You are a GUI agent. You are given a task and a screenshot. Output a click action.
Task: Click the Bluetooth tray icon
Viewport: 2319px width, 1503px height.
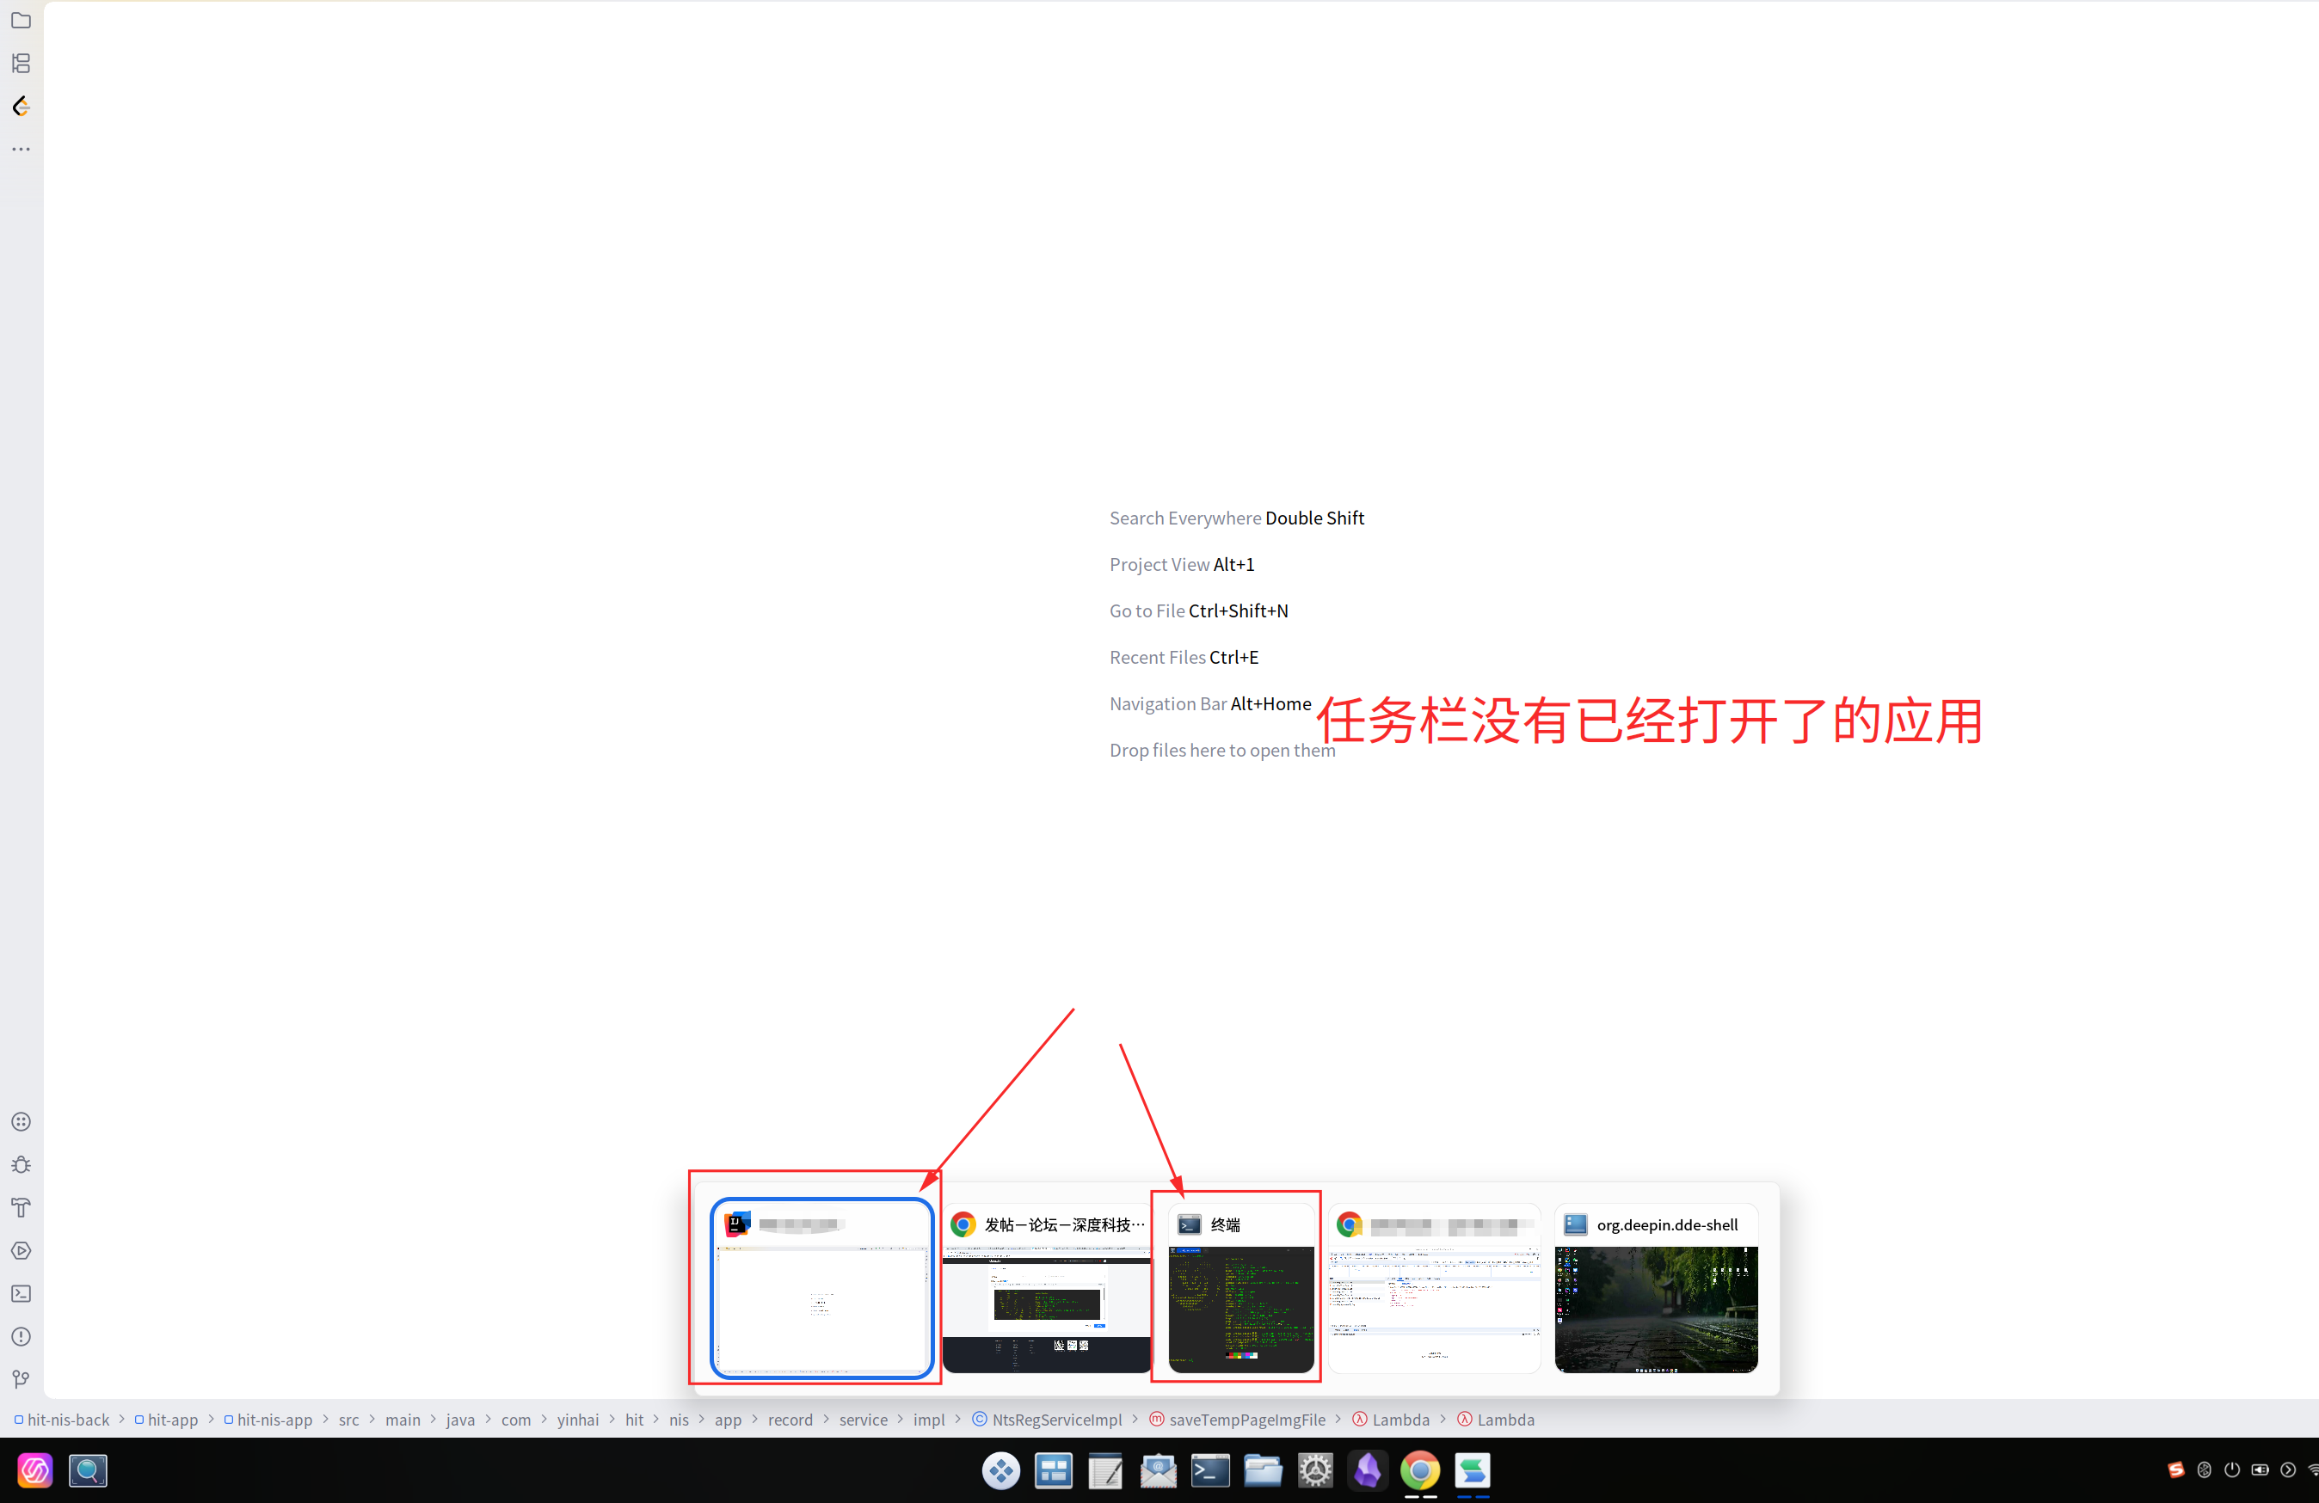coord(2203,1469)
